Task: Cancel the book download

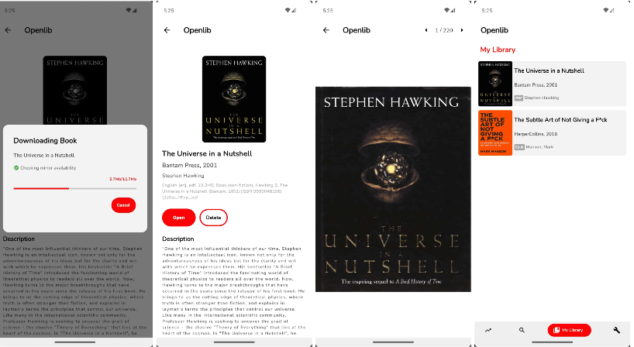Action: [123, 205]
